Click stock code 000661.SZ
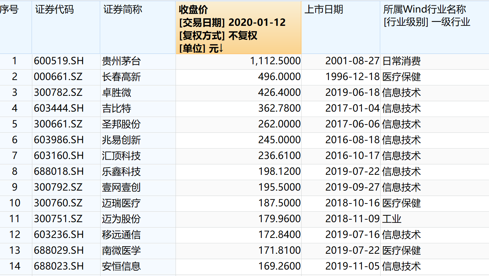 click(58, 77)
